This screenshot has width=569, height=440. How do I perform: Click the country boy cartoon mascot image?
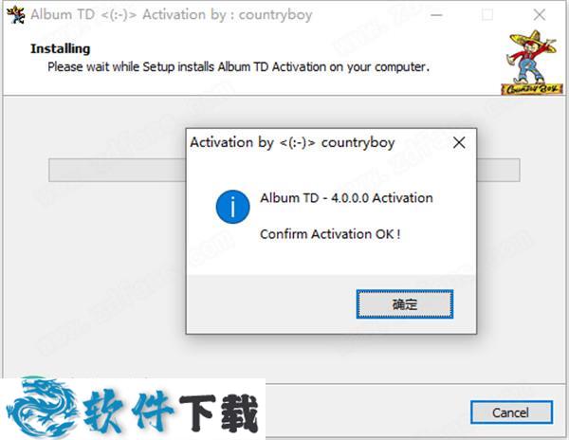[533, 63]
